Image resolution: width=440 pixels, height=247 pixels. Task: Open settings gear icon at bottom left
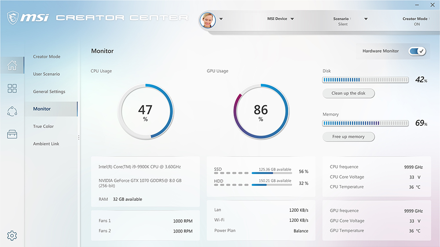[x=12, y=236]
